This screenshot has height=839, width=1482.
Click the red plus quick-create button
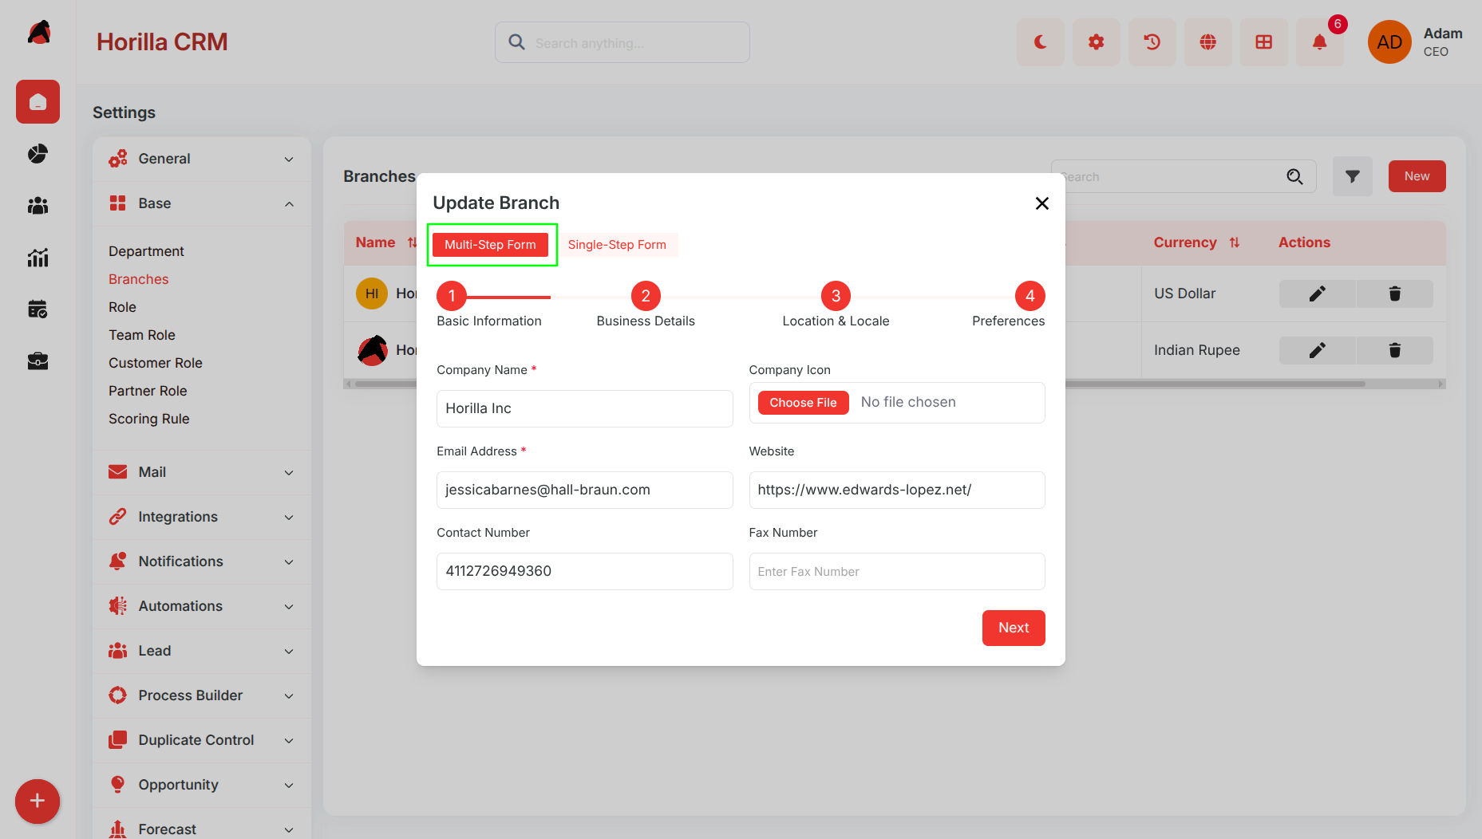(38, 801)
